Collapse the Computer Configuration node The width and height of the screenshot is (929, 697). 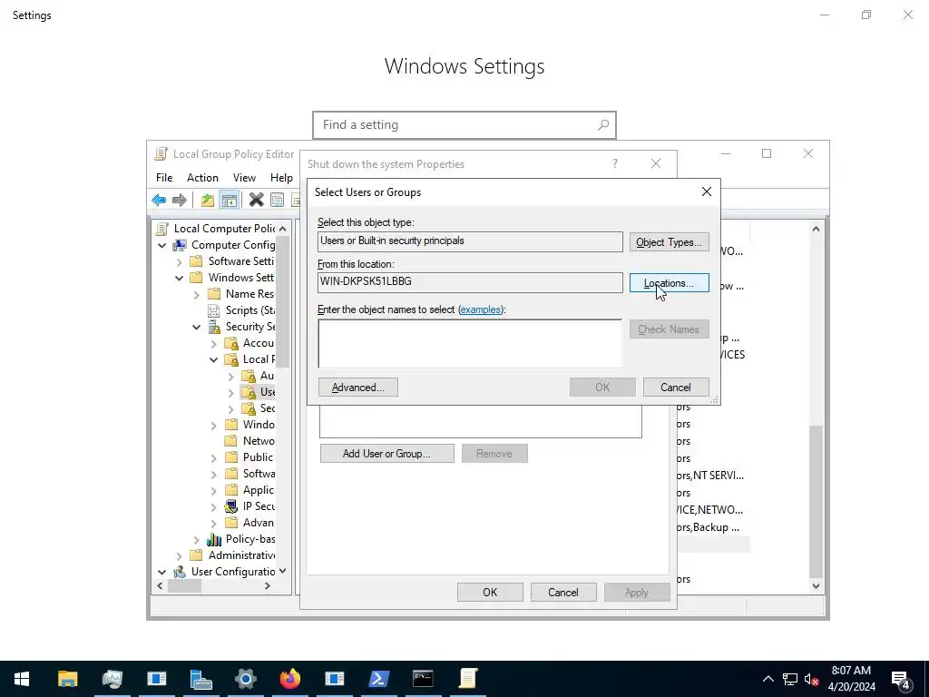click(x=161, y=245)
